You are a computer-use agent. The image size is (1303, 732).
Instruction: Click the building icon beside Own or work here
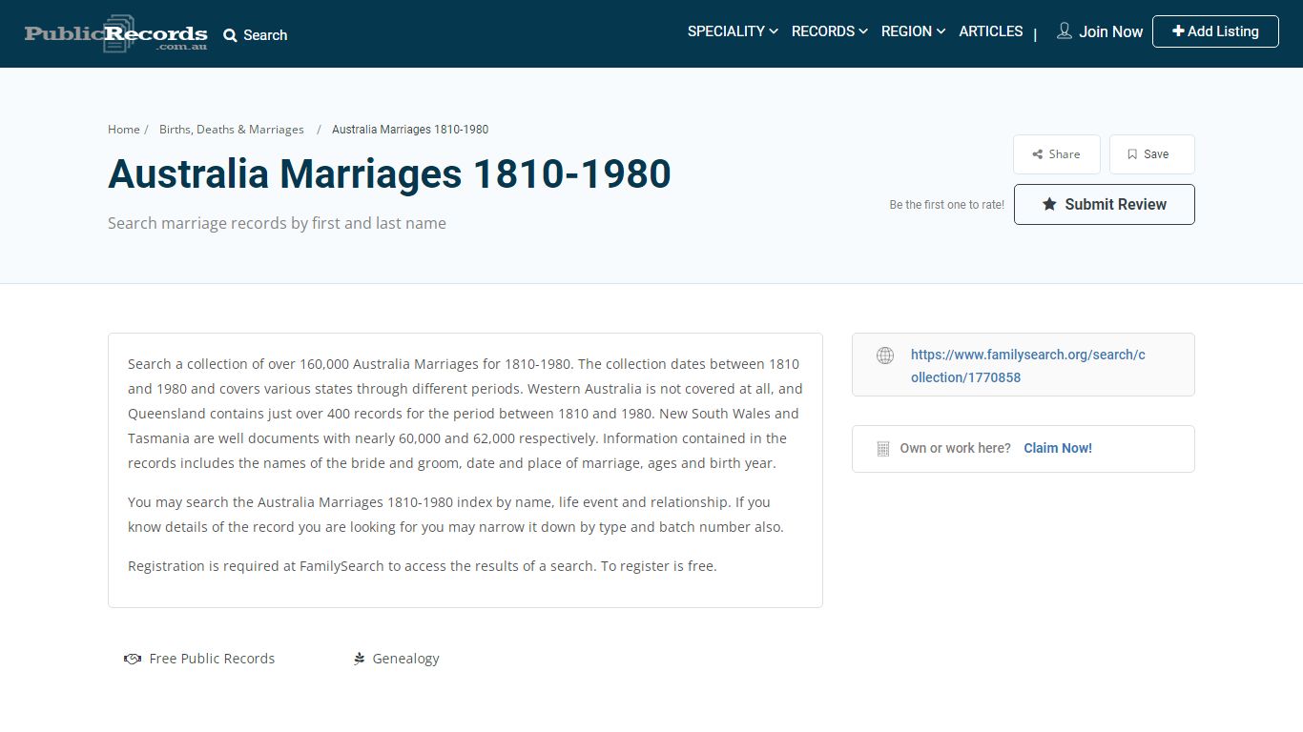(x=883, y=449)
